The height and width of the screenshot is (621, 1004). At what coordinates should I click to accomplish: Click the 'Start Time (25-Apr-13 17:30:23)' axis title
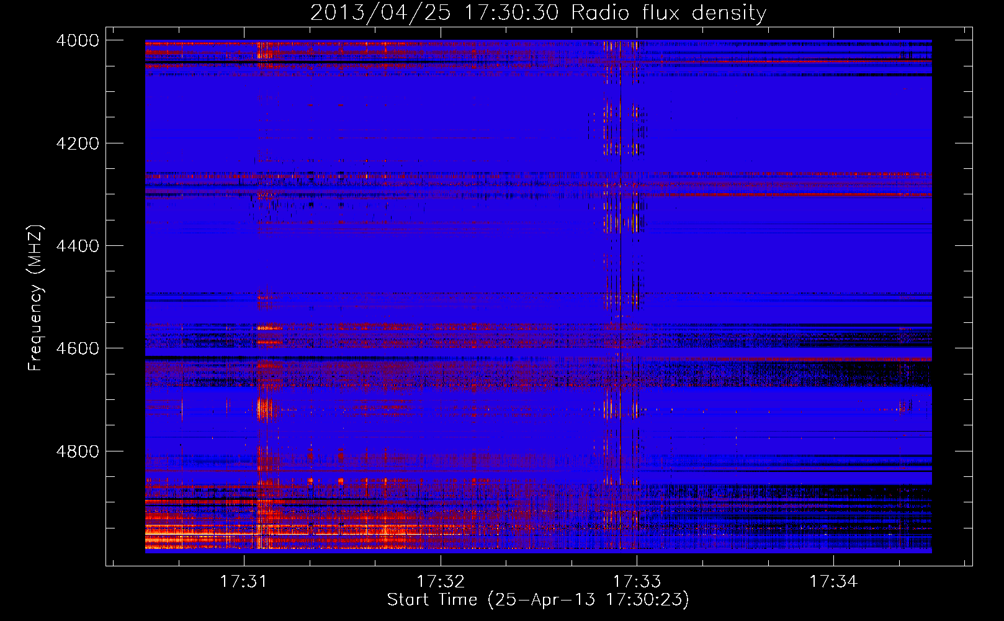538,600
